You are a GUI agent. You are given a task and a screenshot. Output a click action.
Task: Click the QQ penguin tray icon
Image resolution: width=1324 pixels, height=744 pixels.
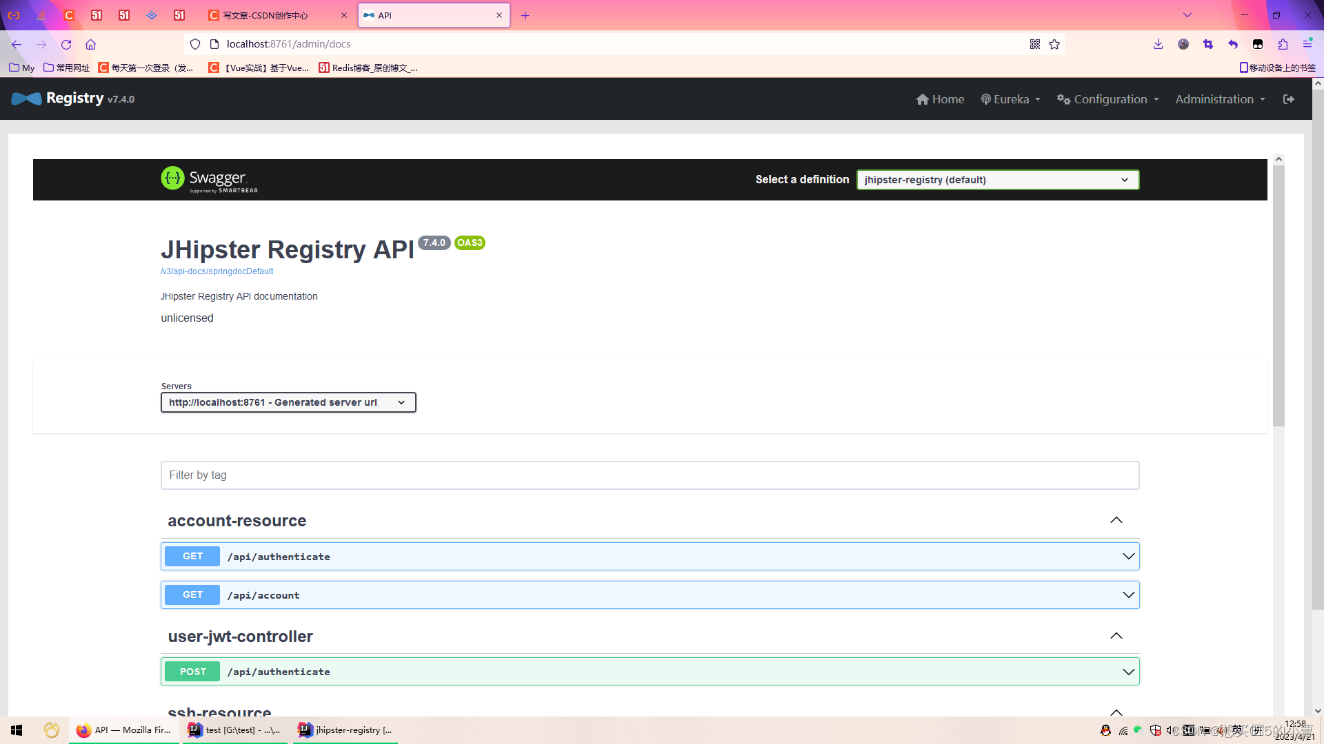(1105, 730)
